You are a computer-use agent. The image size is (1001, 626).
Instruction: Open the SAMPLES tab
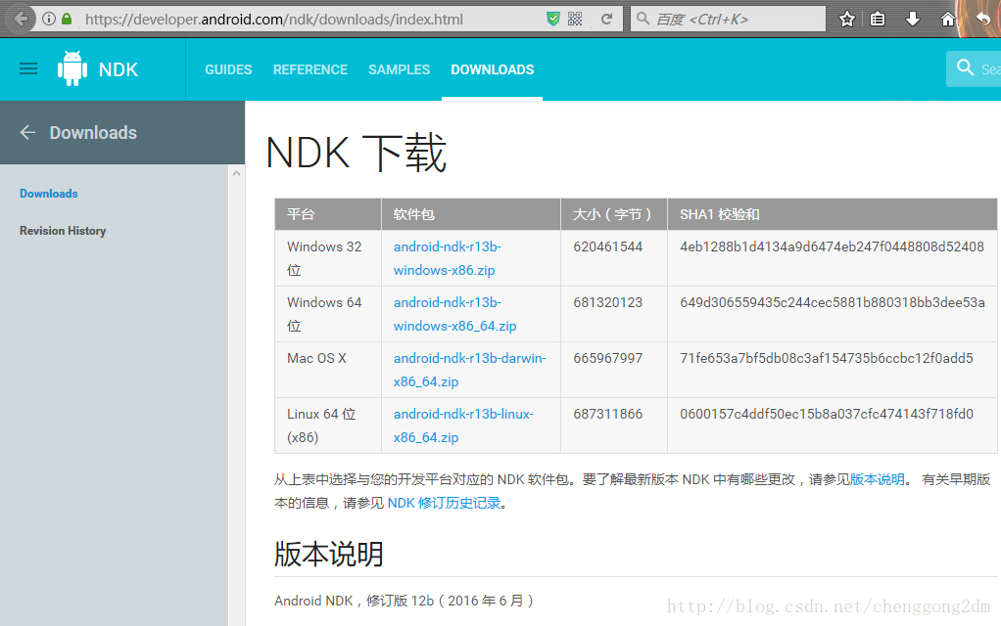point(399,69)
